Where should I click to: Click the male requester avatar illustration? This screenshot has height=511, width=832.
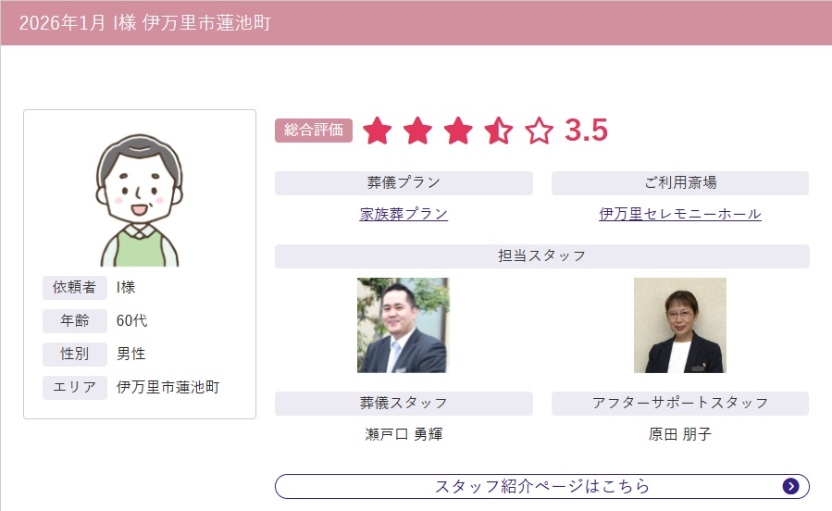tap(140, 200)
